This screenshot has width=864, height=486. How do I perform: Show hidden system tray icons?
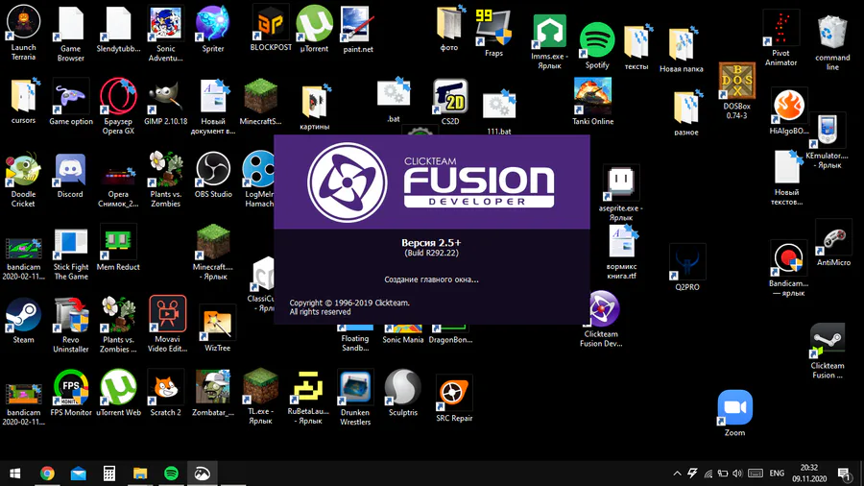(x=677, y=474)
